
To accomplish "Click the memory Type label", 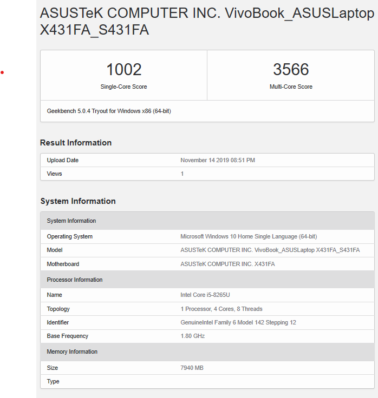I will coord(53,381).
